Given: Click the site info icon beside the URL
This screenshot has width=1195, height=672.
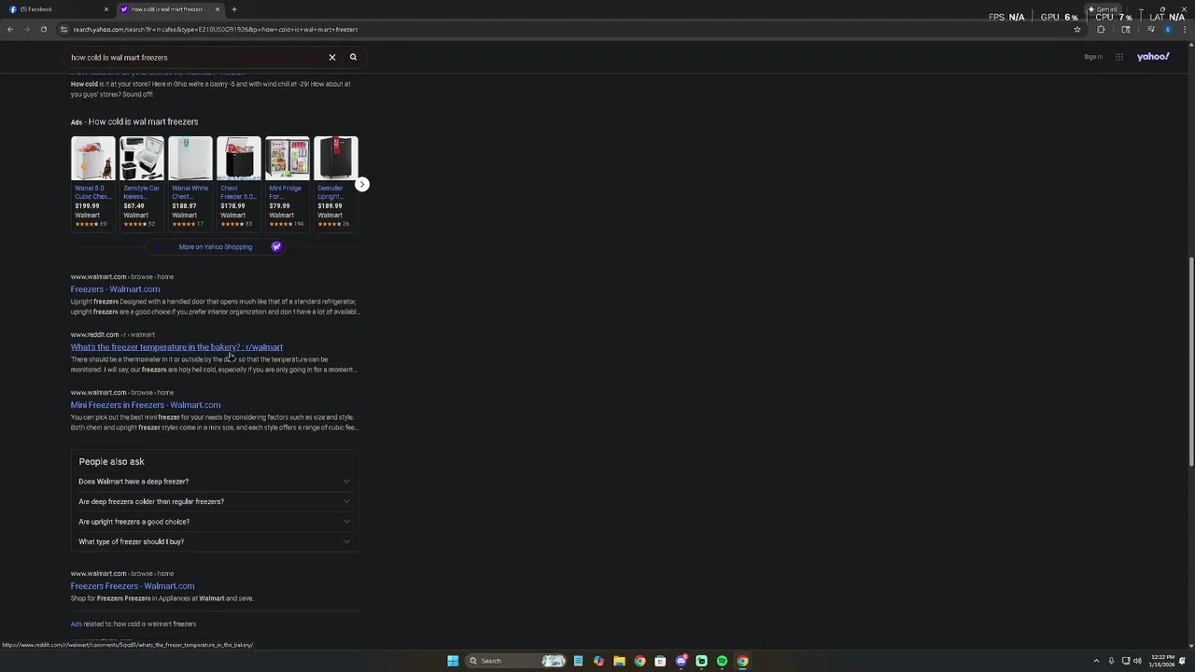Looking at the screenshot, I should [64, 29].
